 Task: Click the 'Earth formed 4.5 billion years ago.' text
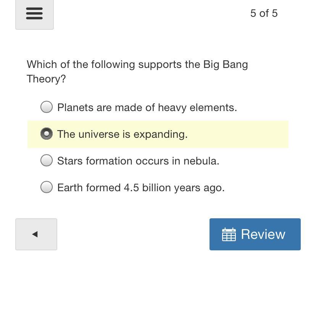[141, 188]
